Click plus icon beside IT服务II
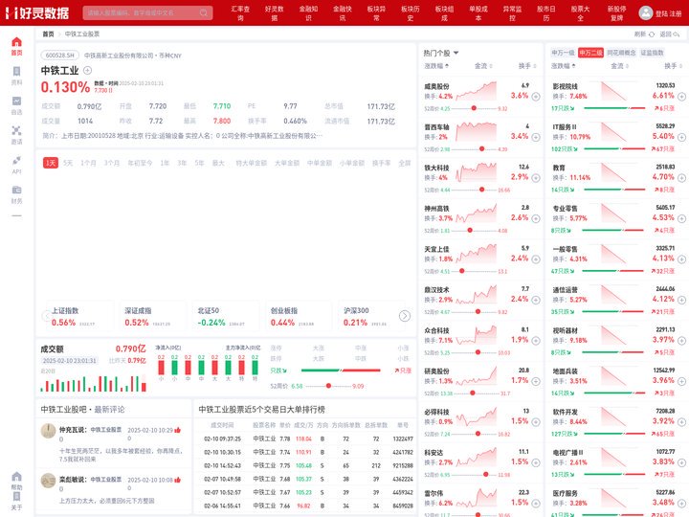The height and width of the screenshot is (517, 689). [681, 137]
